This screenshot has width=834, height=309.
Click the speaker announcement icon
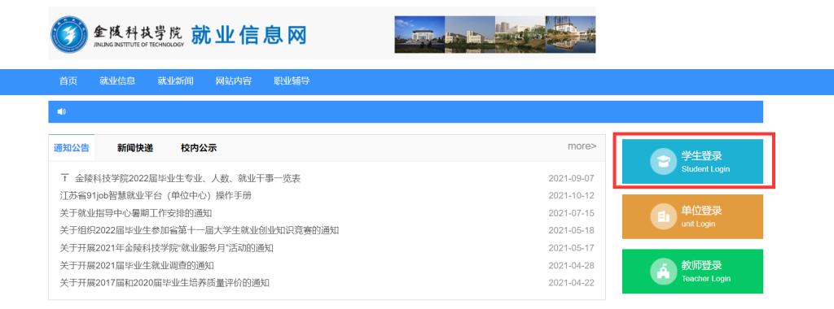pyautogui.click(x=62, y=111)
